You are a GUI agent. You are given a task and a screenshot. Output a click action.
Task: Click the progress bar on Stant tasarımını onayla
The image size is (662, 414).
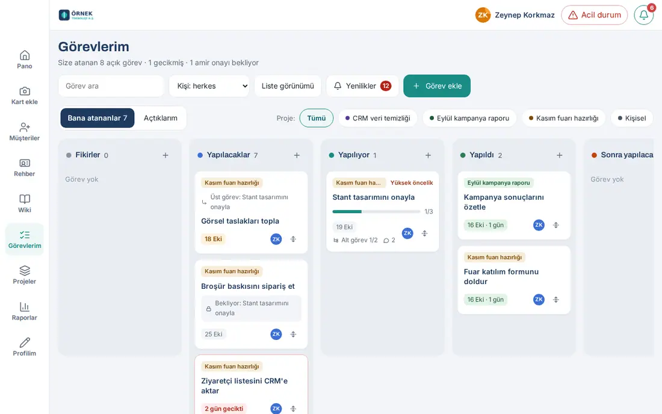[x=376, y=211]
